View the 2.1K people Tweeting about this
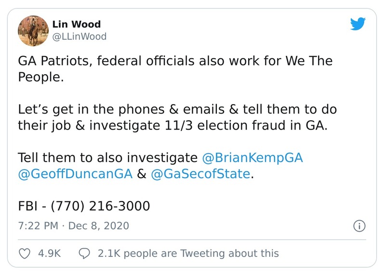 pyautogui.click(x=188, y=253)
